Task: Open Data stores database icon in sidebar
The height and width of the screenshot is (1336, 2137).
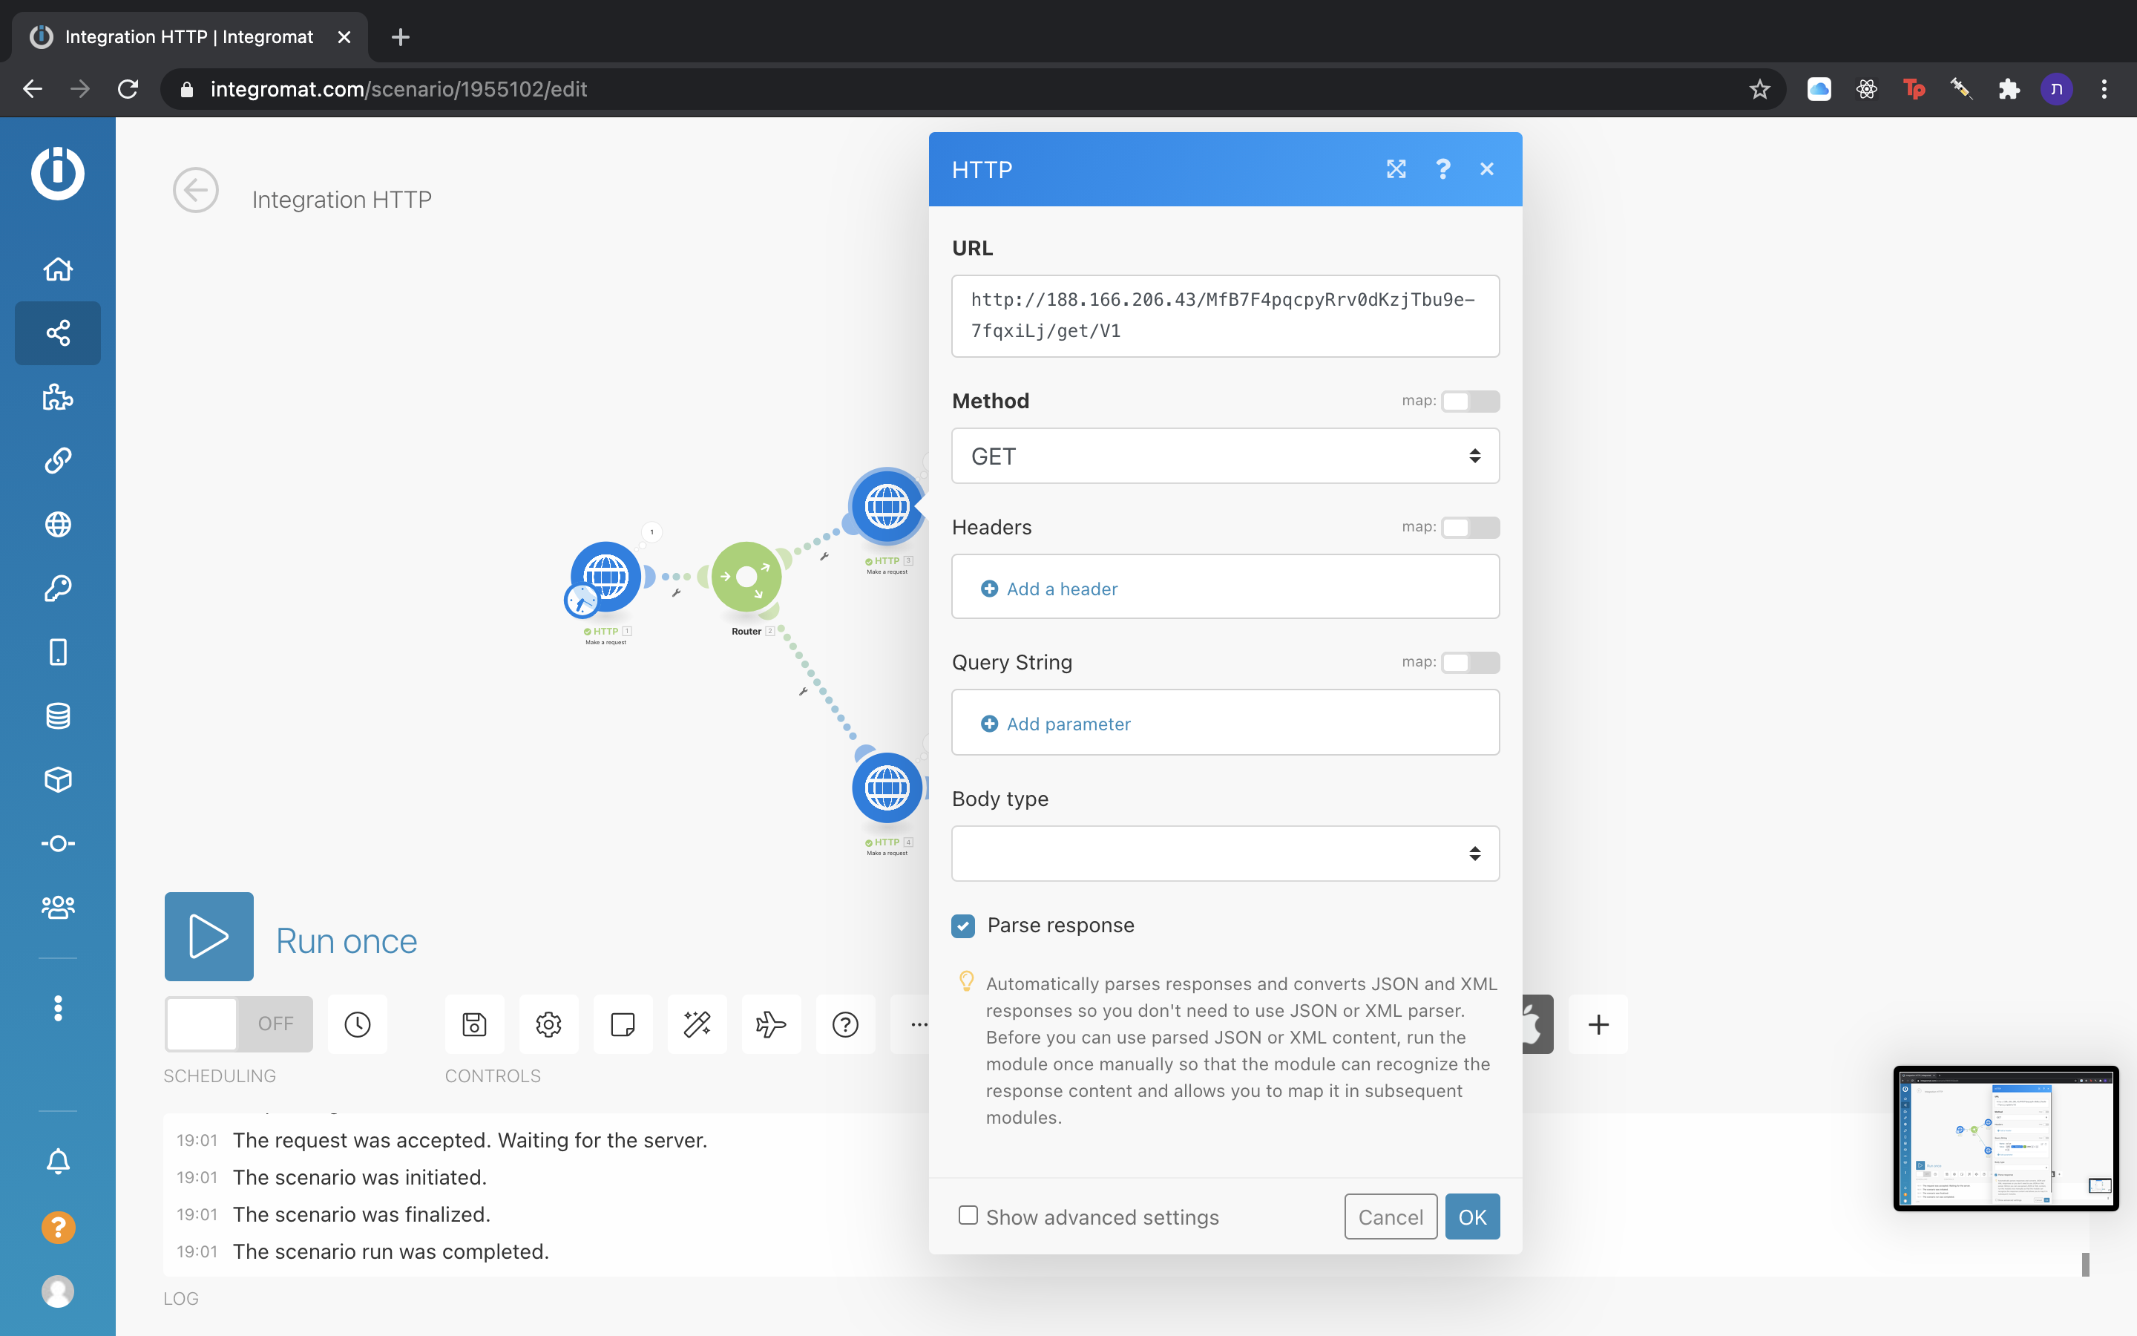Action: tap(57, 716)
